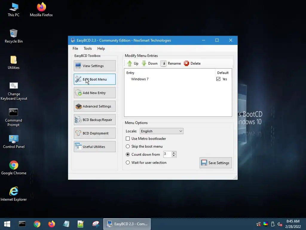Click the EasyBCD taskbar button

coord(127,224)
